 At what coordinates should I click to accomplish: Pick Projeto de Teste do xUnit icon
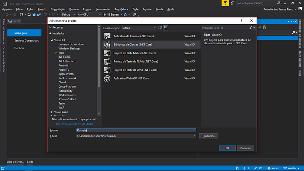pos(107,70)
